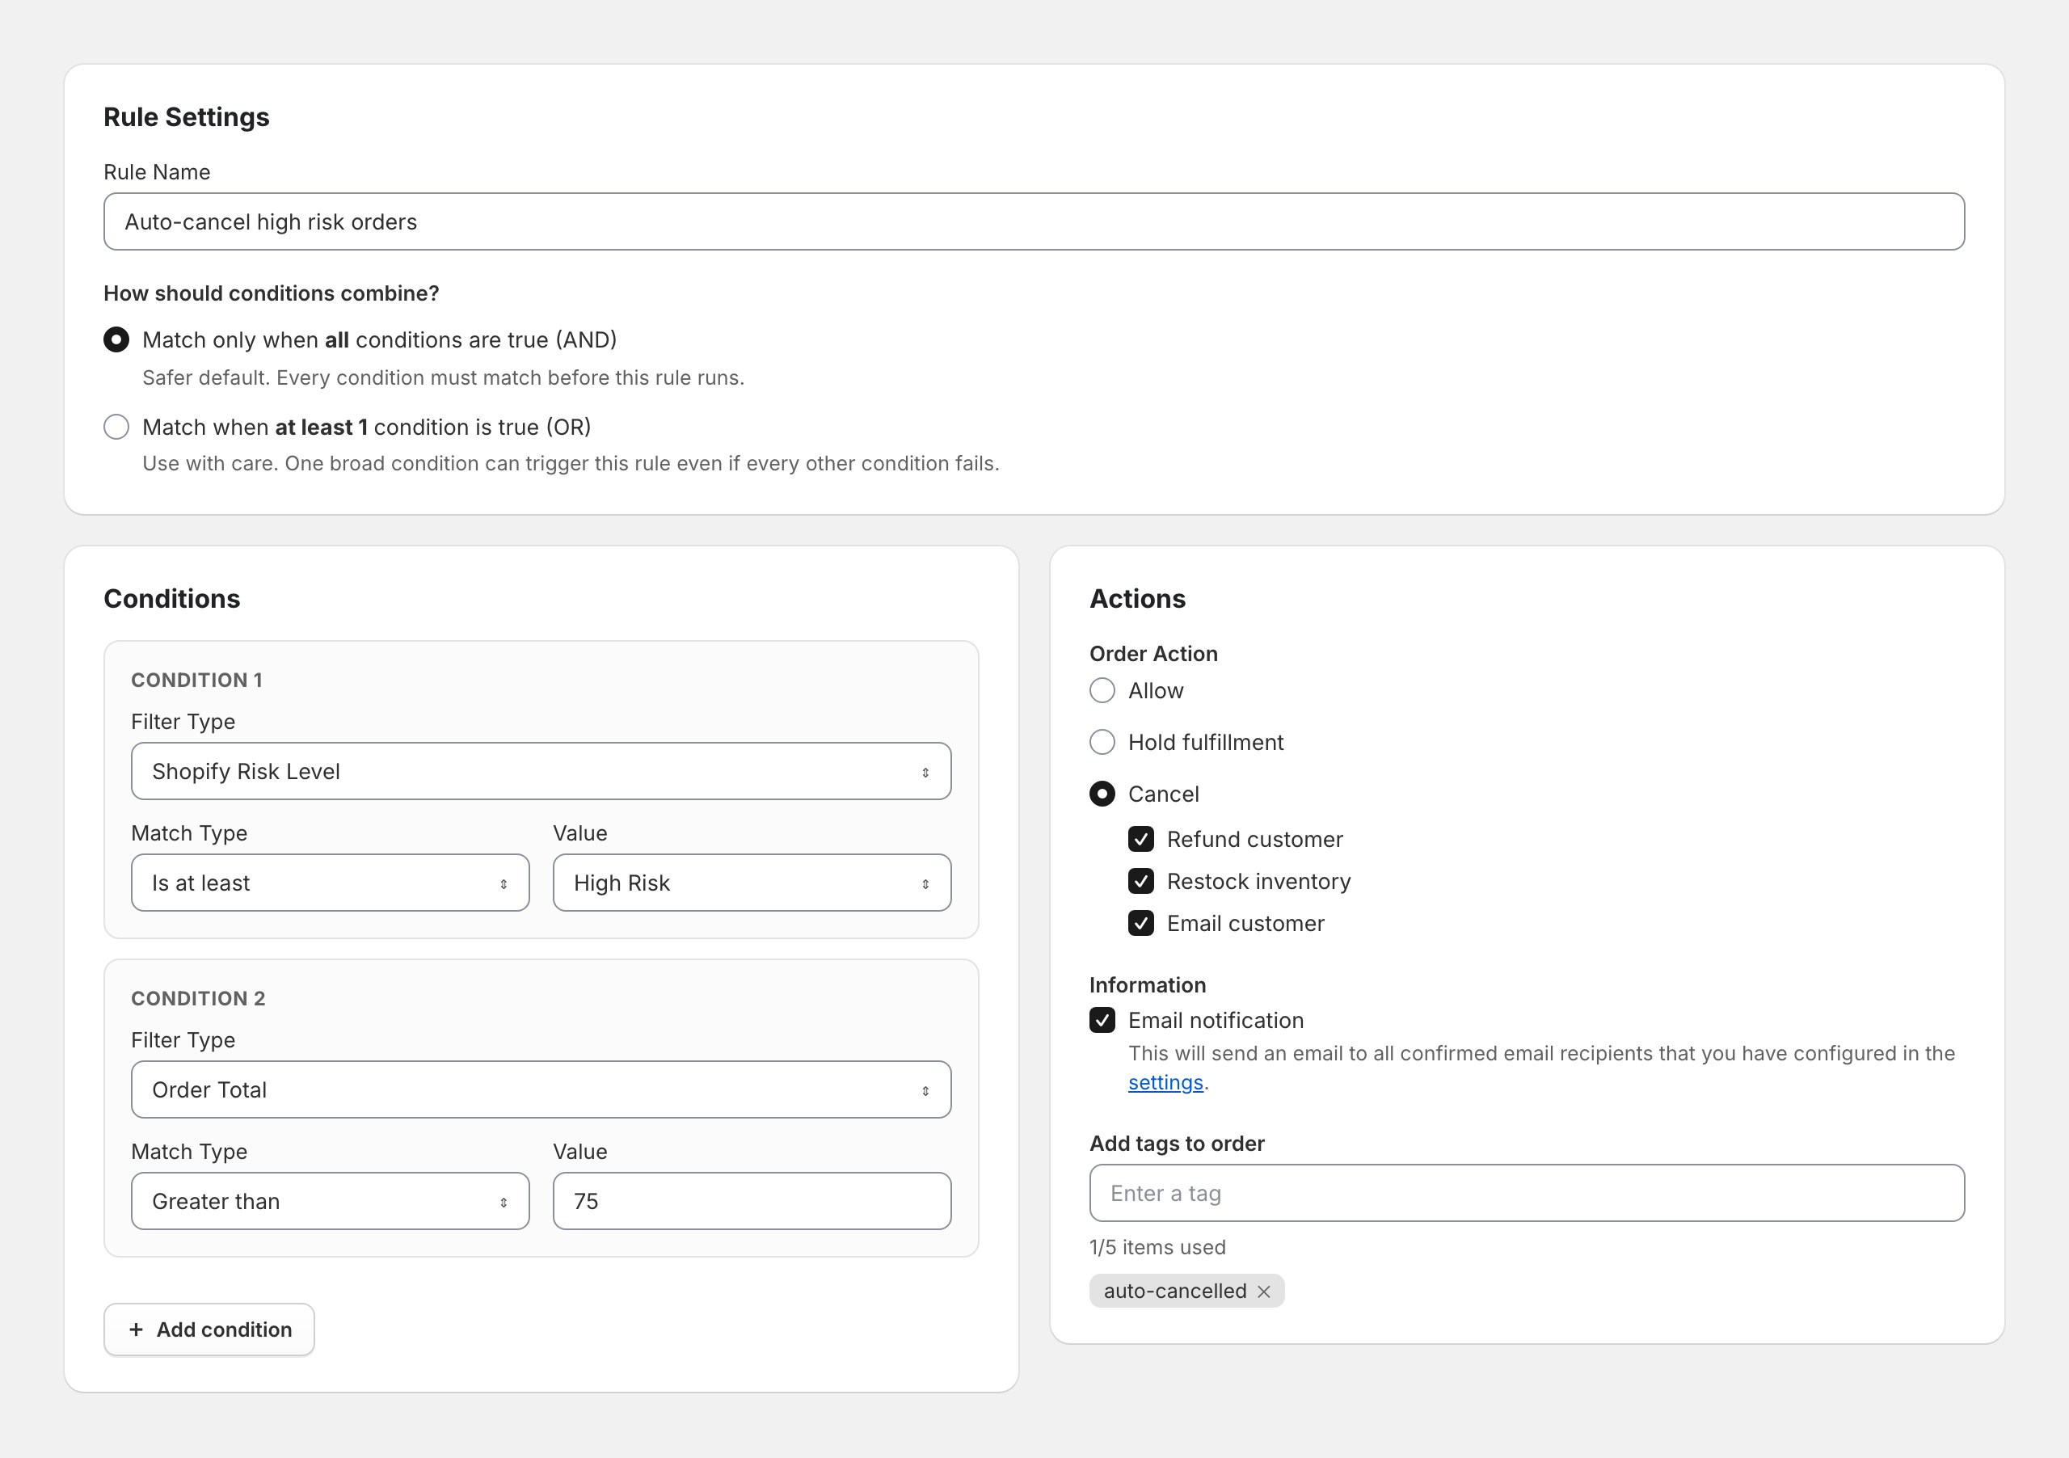
Task: Open the settings link
Action: pos(1165,1082)
